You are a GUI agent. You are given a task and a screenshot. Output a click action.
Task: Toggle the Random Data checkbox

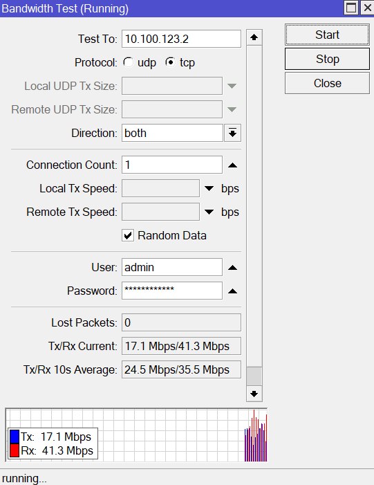[x=128, y=235]
